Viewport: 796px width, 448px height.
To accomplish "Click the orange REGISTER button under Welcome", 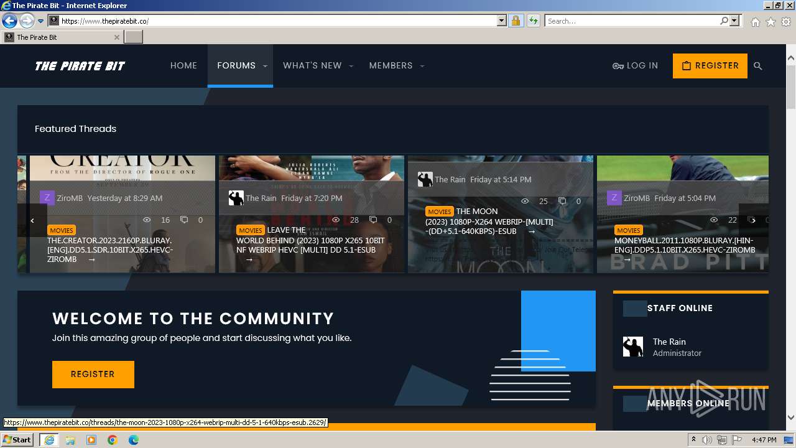I will point(93,375).
